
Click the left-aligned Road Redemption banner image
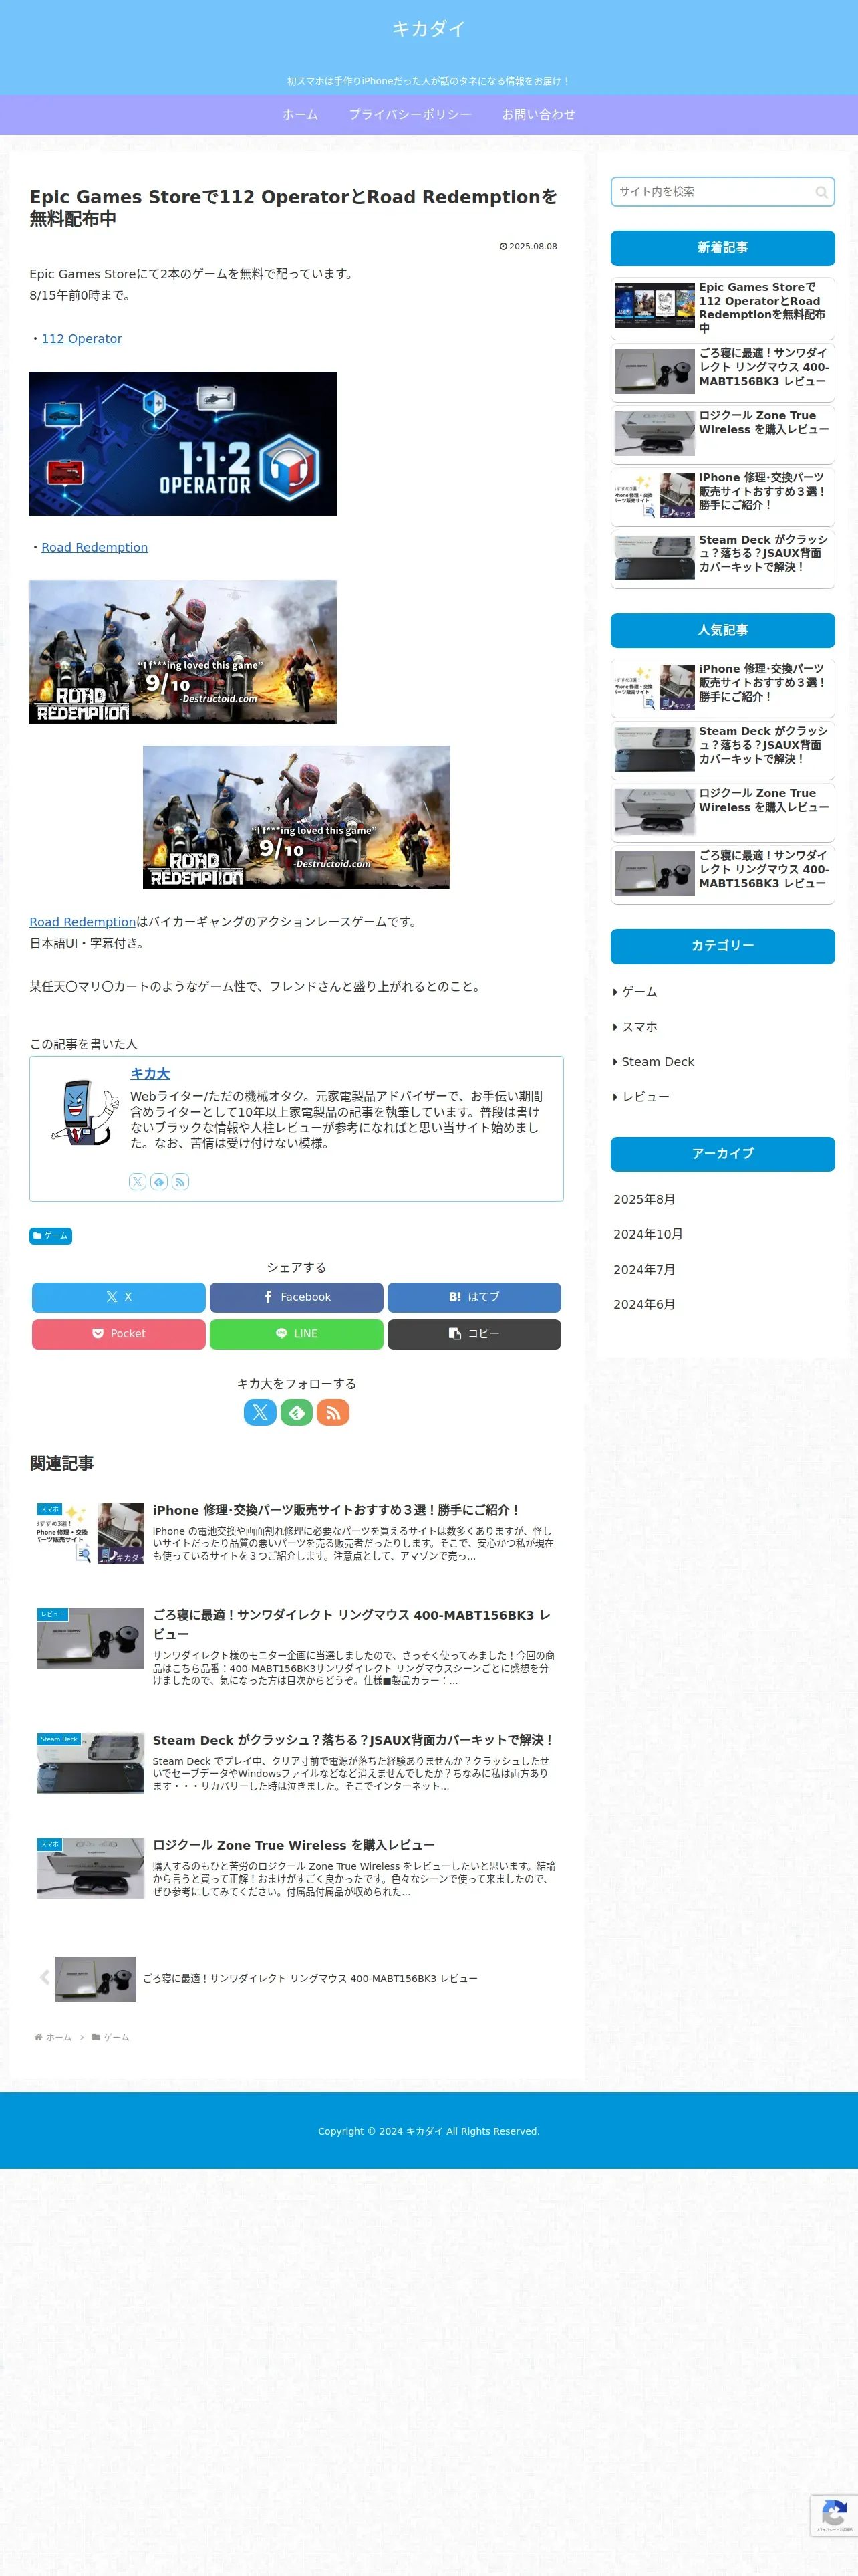[183, 652]
